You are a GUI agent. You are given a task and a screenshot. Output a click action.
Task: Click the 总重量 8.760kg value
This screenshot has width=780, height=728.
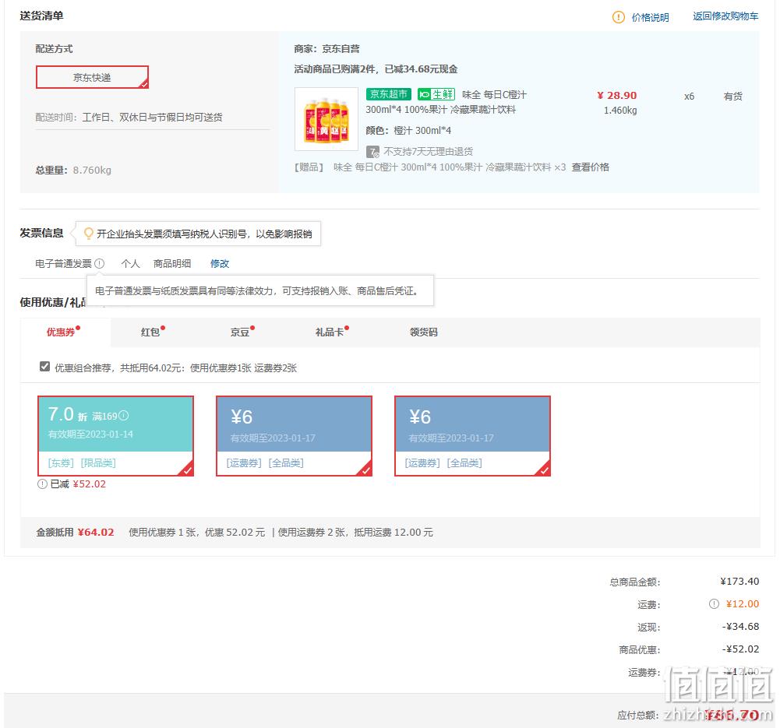tap(92, 170)
